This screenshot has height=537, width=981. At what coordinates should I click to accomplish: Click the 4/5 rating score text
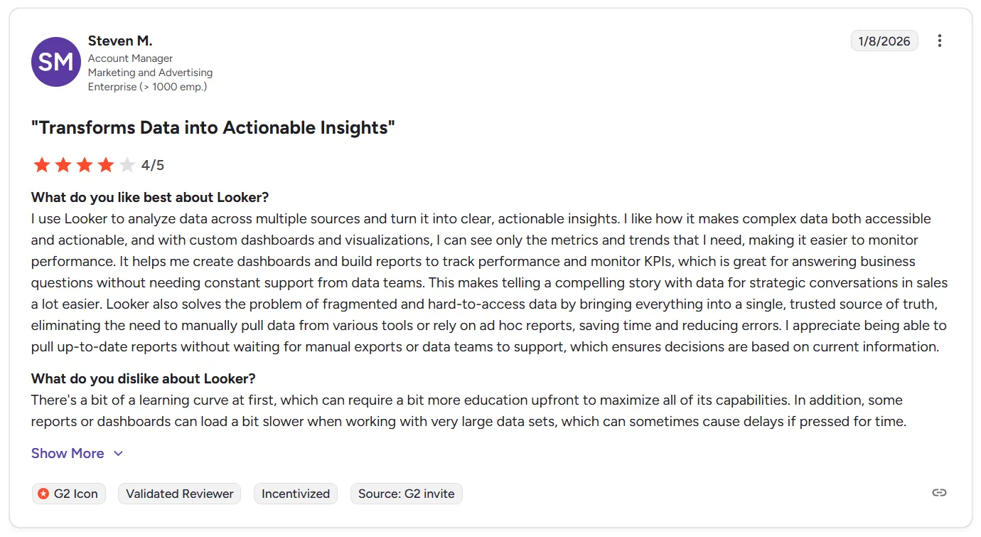coord(152,166)
